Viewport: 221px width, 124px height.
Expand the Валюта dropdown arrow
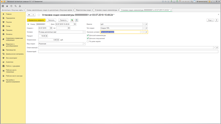tap(144, 24)
